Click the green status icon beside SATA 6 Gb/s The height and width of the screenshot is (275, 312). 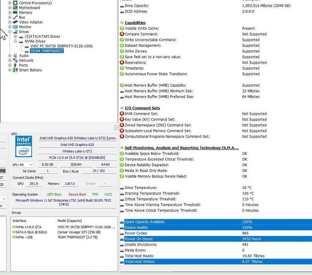tap(13, 232)
